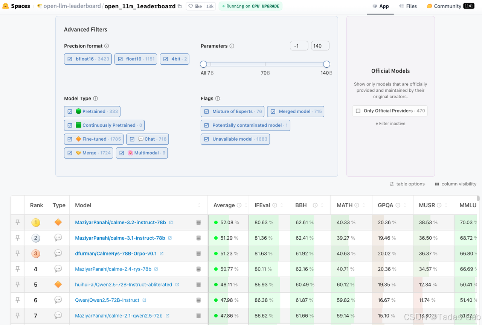This screenshot has width=482, height=325.
Task: Click the GPQA column info icon
Action: 398,205
